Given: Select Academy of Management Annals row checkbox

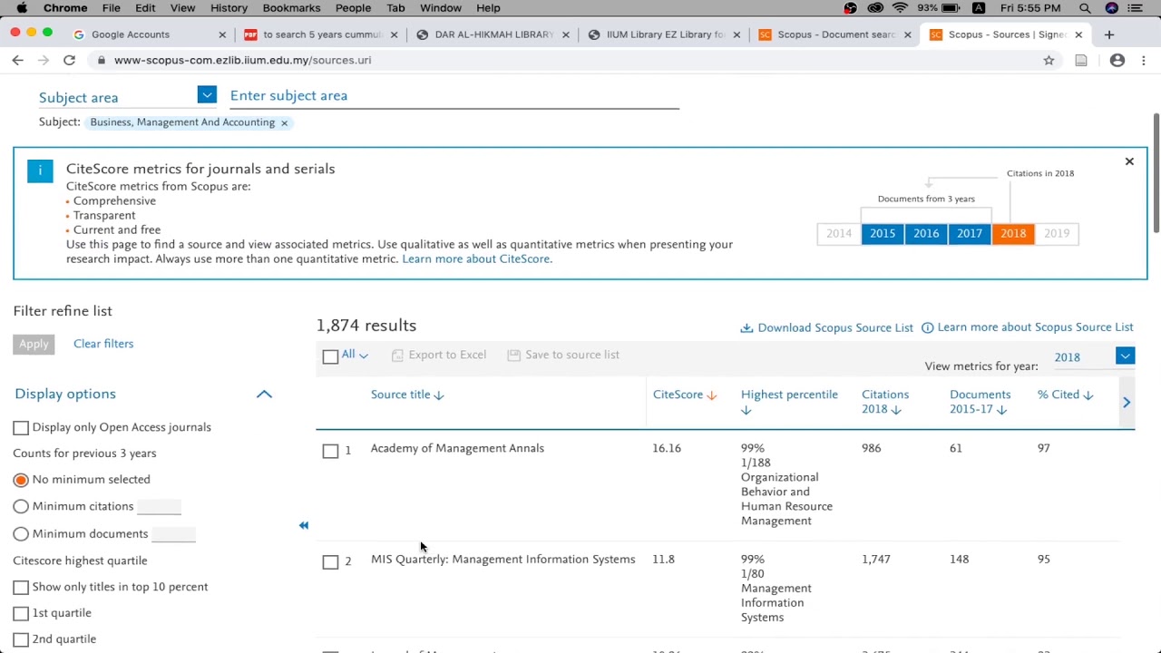Looking at the screenshot, I should coord(330,451).
